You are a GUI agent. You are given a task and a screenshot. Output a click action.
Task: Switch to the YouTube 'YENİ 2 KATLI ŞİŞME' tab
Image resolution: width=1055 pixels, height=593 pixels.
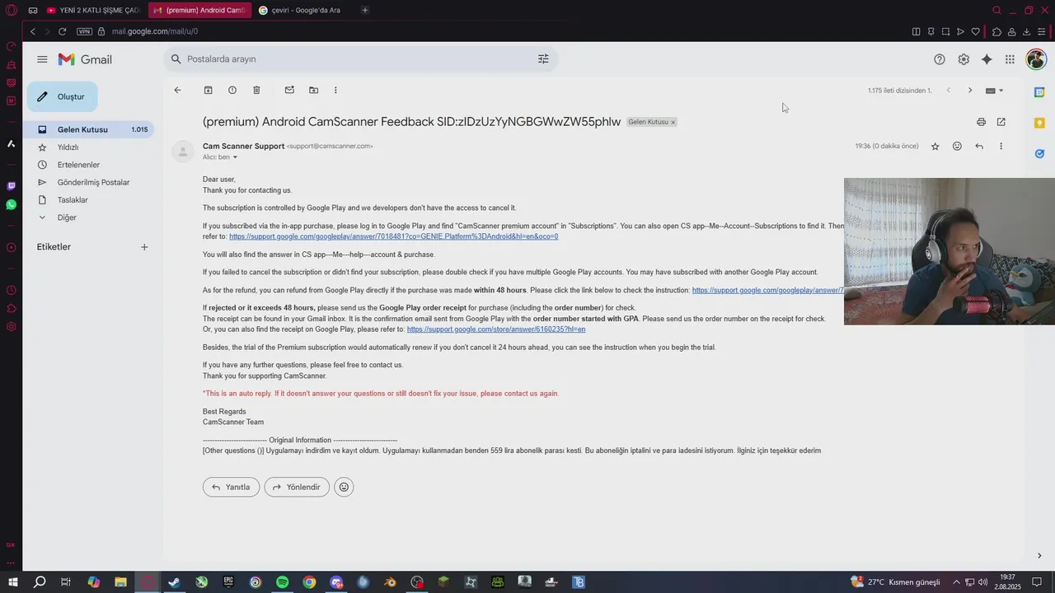[93, 10]
